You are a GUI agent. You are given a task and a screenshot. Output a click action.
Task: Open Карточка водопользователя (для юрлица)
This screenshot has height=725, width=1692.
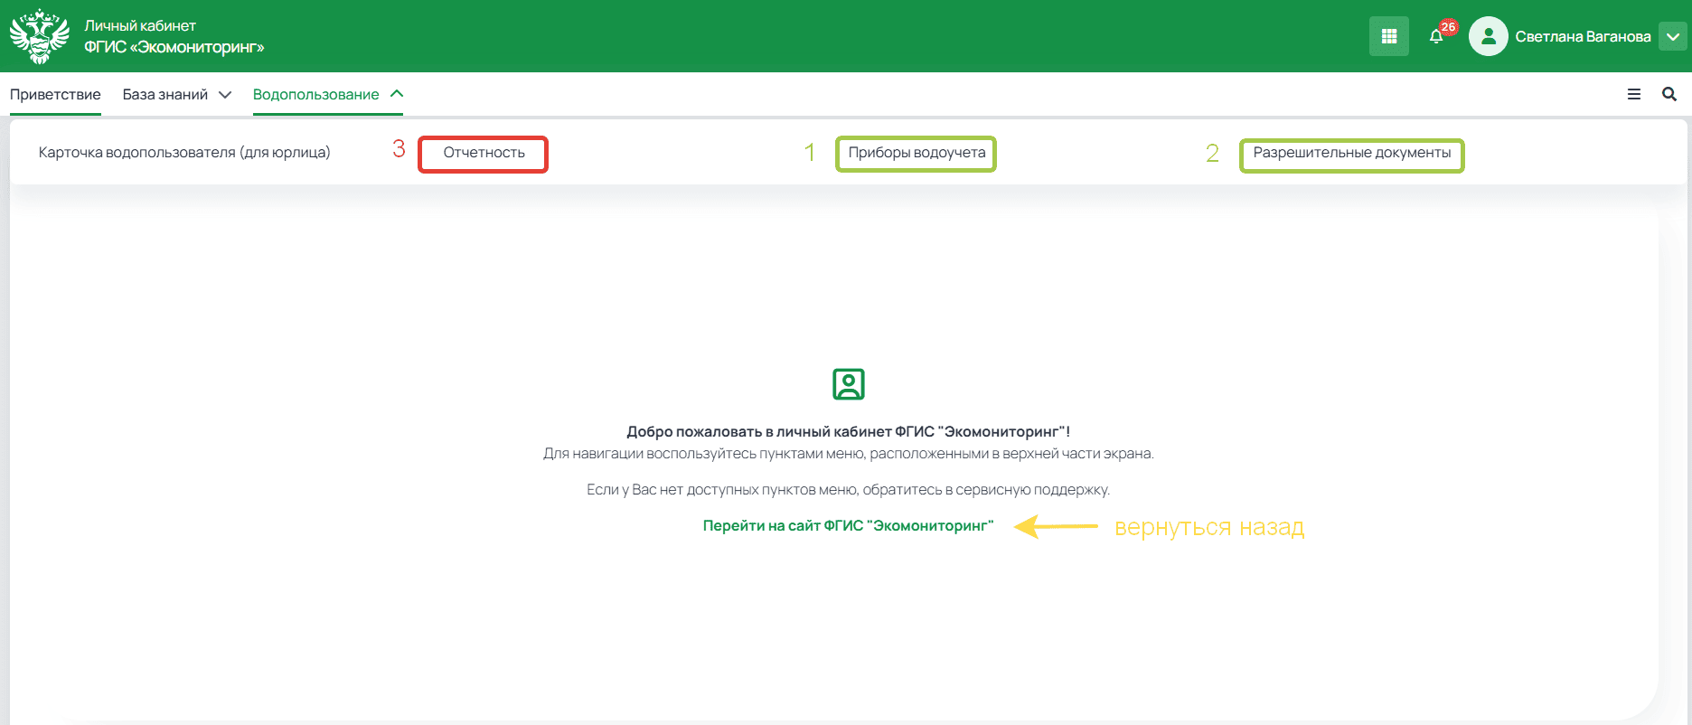(184, 153)
